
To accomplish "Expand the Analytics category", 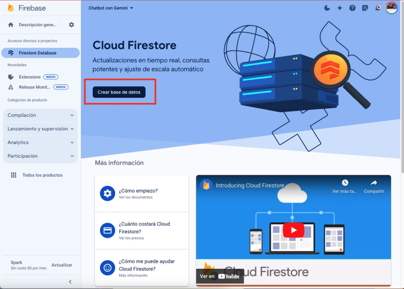I will 40,142.
